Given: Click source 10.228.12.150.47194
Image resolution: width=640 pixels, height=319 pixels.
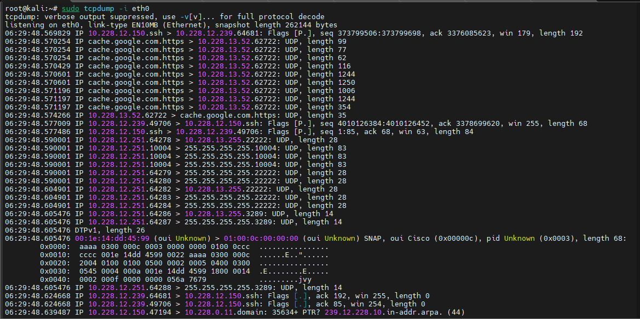Looking at the screenshot, I should (x=130, y=312).
